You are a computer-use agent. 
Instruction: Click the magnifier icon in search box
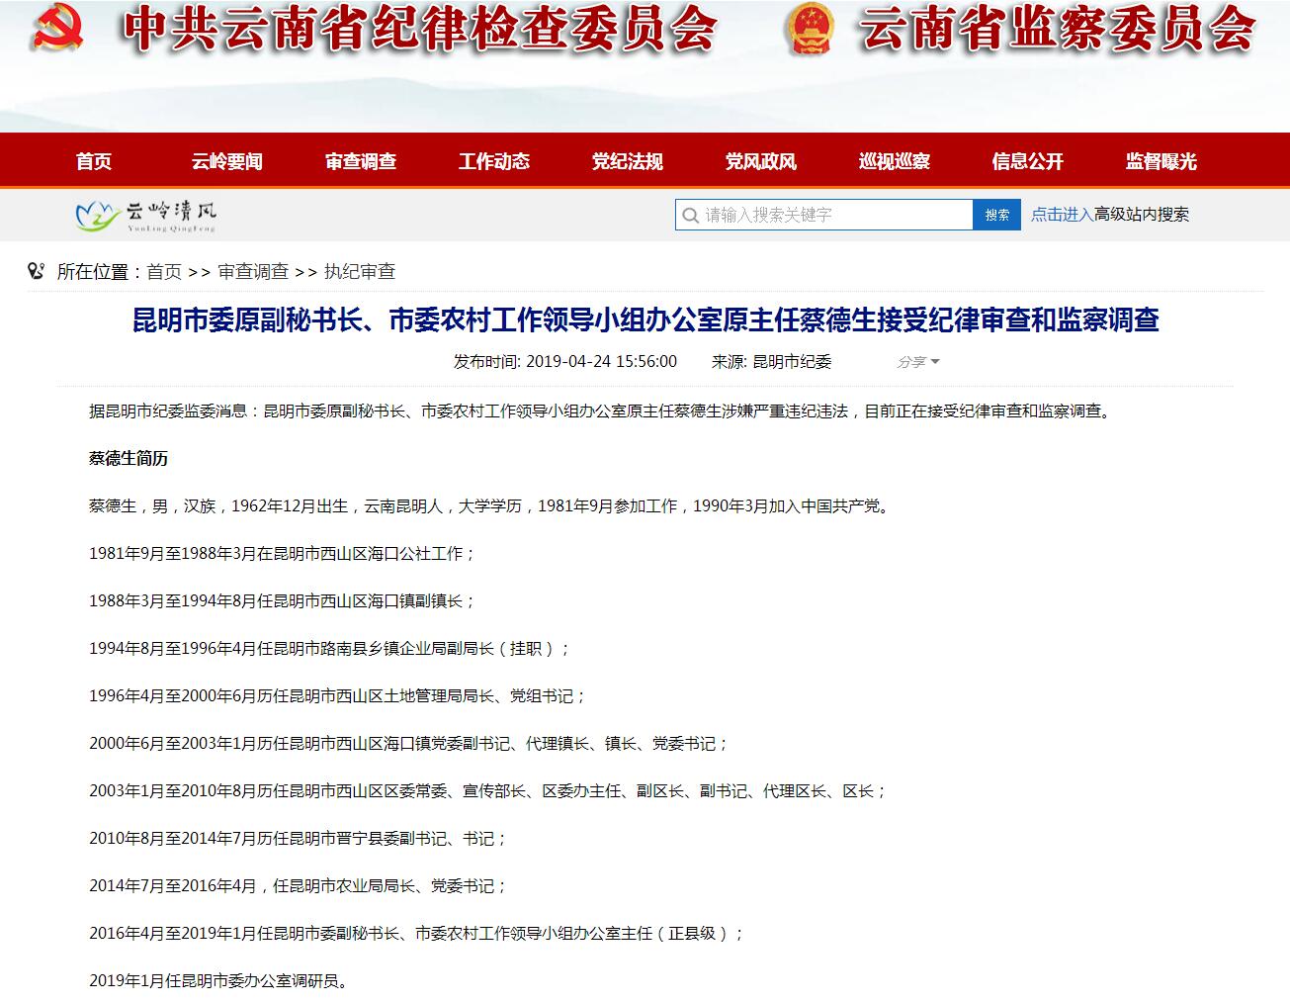(x=690, y=216)
